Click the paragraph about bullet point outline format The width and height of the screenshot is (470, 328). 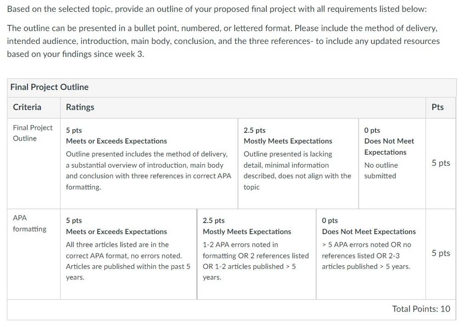tap(224, 41)
